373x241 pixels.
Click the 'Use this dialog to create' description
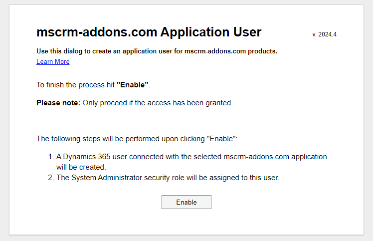click(x=157, y=51)
